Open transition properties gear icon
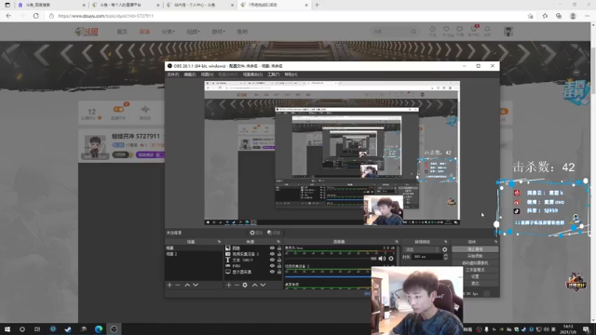 pyautogui.click(x=445, y=249)
